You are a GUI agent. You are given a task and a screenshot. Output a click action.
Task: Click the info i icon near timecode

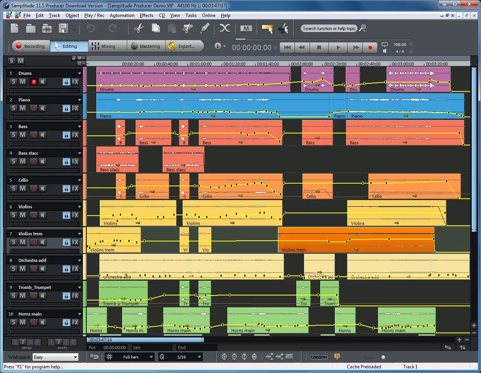(x=218, y=46)
